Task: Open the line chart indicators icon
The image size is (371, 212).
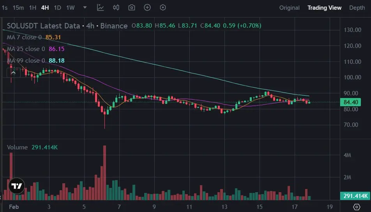Action: pos(101,7)
